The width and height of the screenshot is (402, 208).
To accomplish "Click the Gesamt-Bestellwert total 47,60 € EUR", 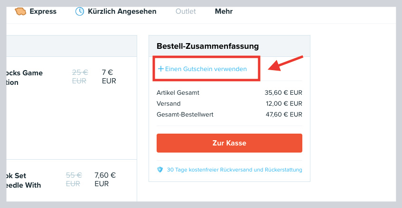I will click(x=283, y=114).
